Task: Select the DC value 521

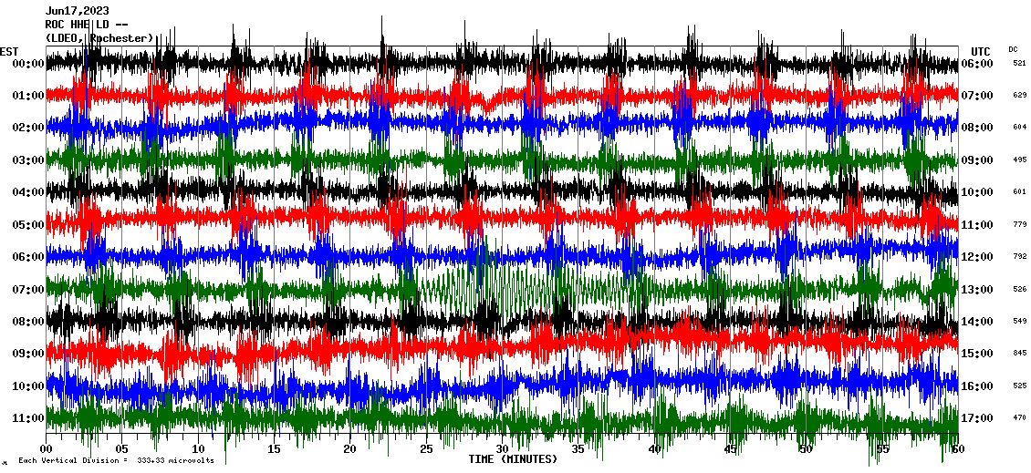Action: point(1019,64)
